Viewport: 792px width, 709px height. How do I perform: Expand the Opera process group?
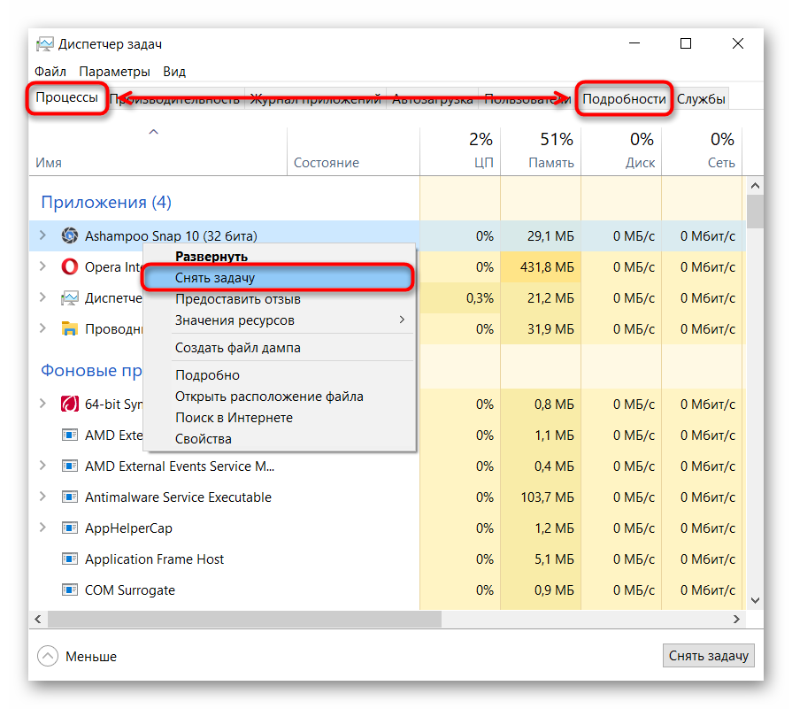click(x=42, y=266)
